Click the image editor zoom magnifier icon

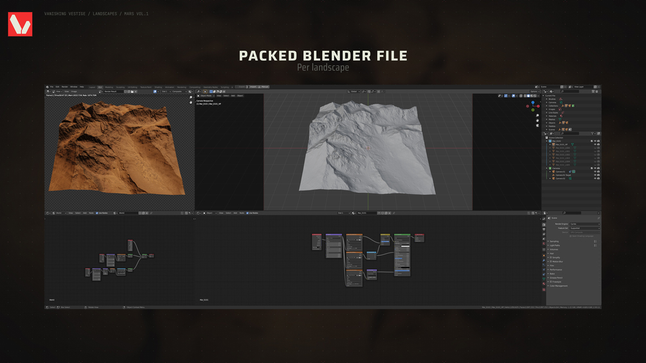point(191,97)
